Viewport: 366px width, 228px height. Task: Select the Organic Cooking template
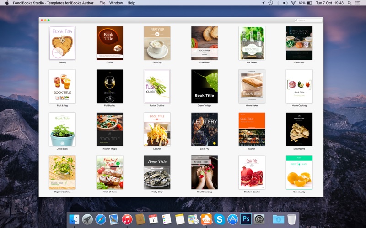pyautogui.click(x=62, y=172)
